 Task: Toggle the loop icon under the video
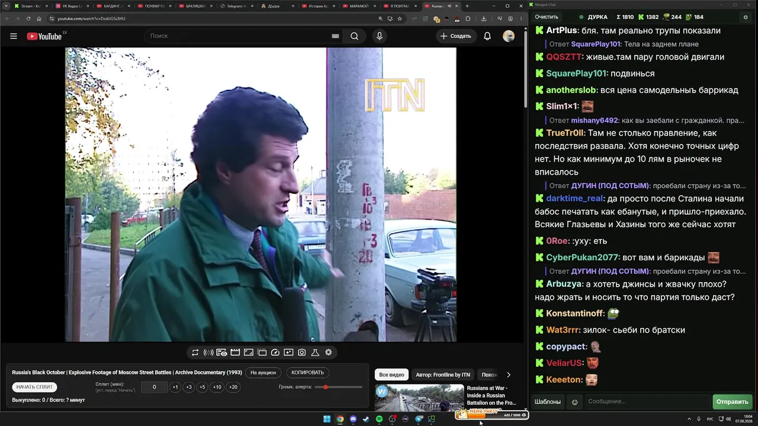click(195, 353)
